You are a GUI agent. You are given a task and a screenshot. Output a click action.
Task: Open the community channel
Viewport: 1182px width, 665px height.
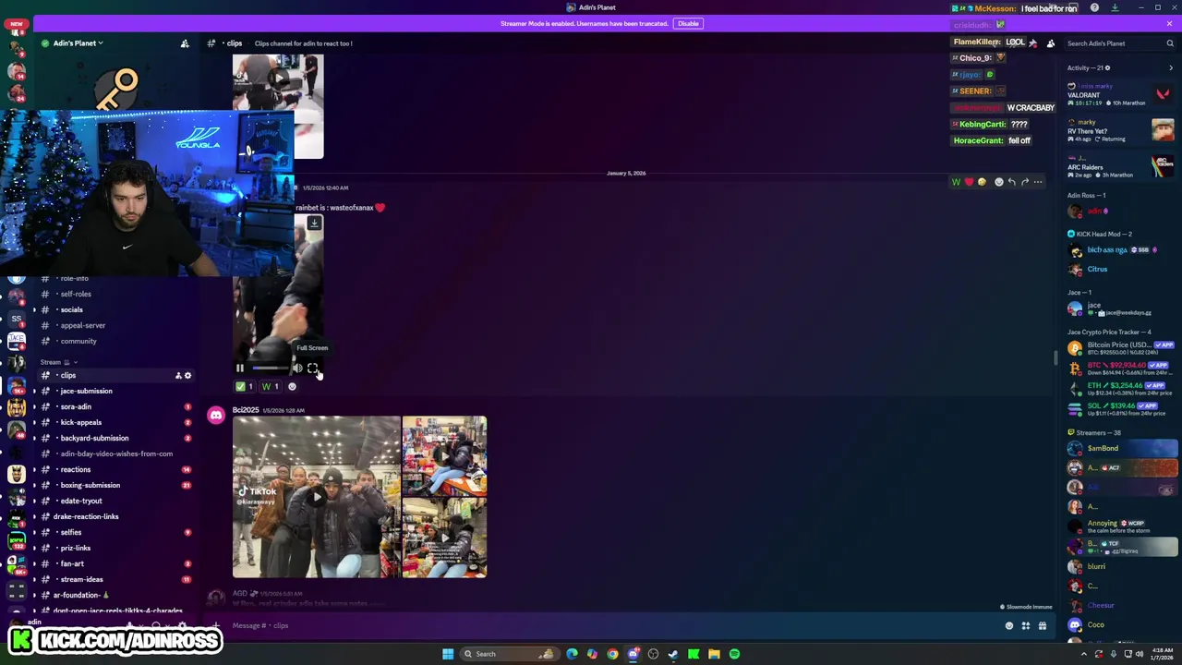click(x=78, y=342)
